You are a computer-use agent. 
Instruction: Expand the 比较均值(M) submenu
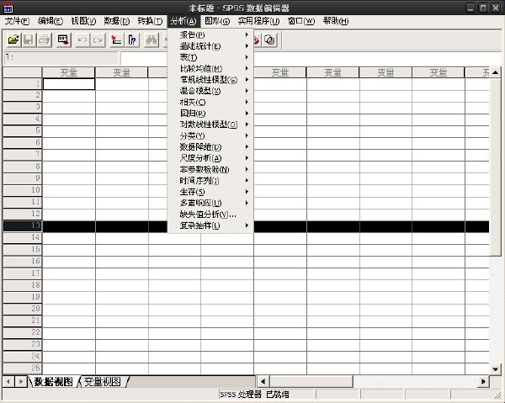[210, 68]
